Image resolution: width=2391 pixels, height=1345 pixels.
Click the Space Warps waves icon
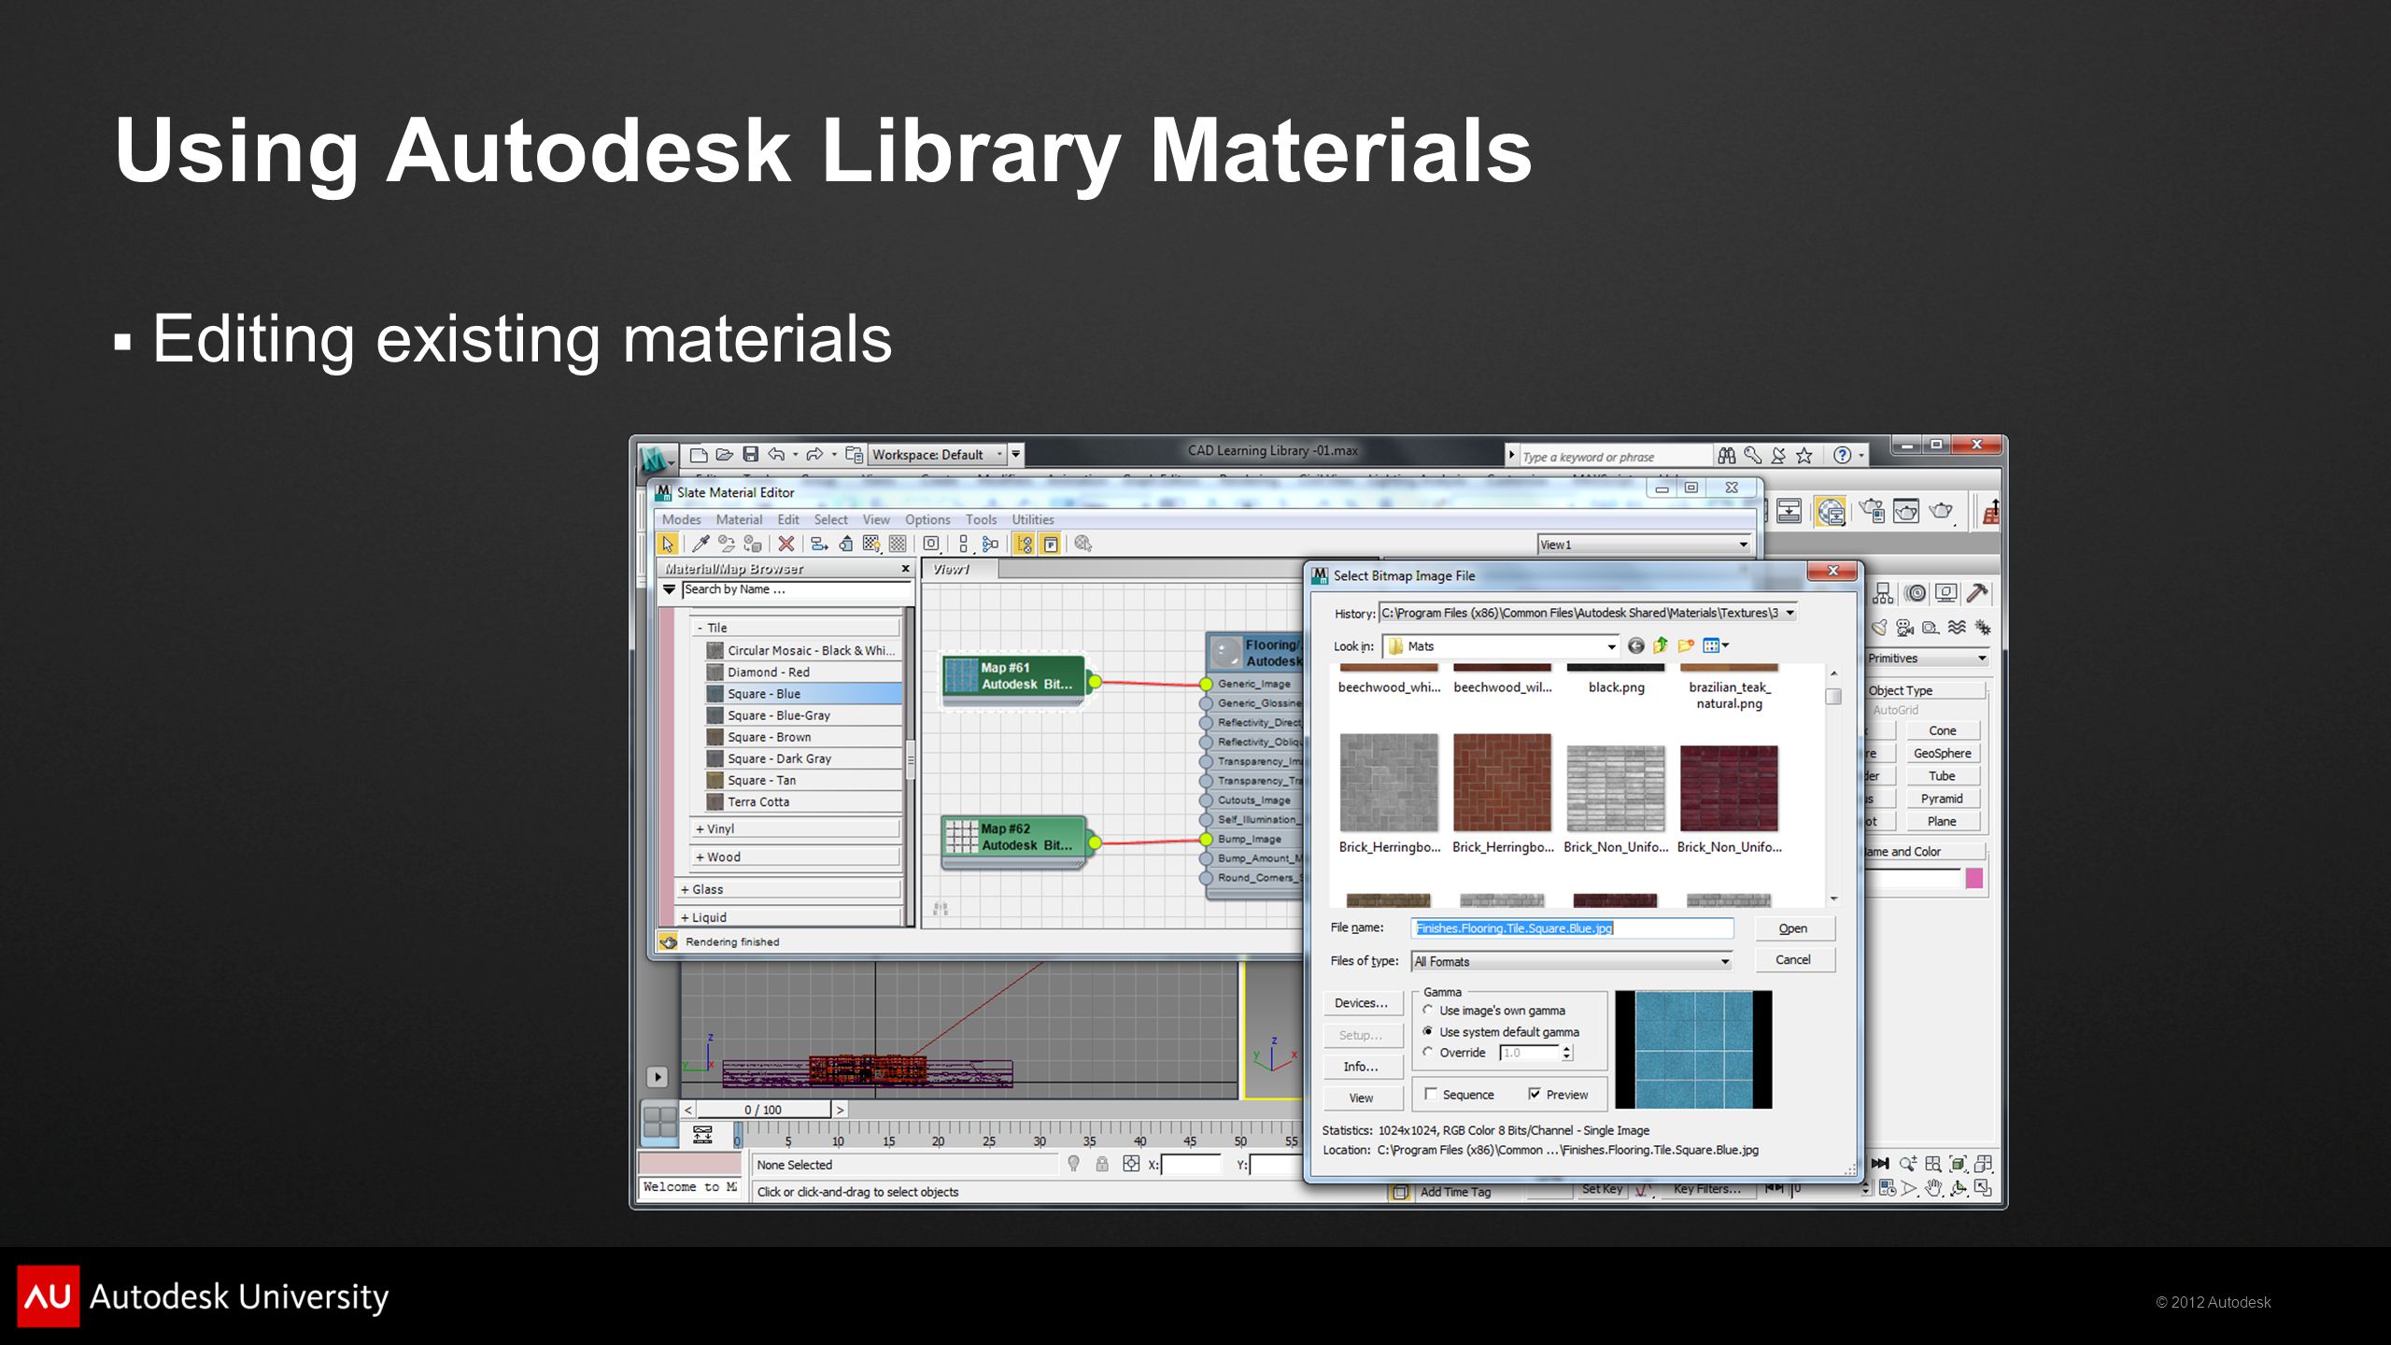[x=1957, y=628]
